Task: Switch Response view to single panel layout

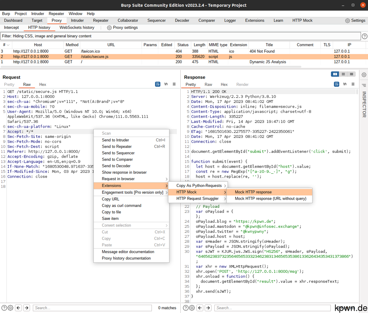Action: tap(351, 74)
